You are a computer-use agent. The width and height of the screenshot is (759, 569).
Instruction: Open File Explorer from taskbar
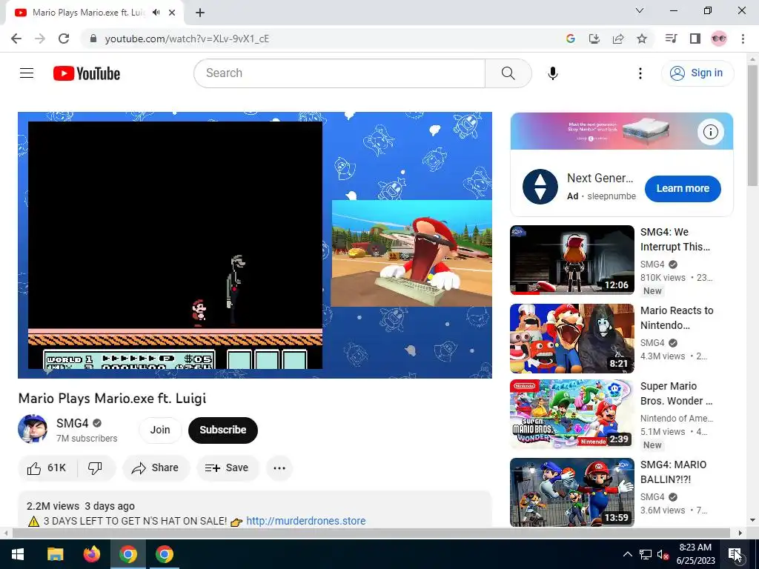[x=55, y=554]
